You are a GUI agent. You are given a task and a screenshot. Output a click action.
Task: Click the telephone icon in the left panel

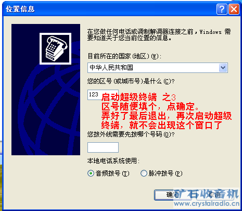coord(55,48)
